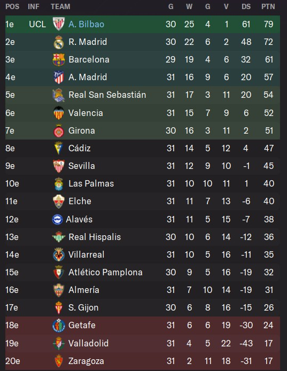This screenshot has width=287, height=371.
Task: Click the Cádiz yellow shield icon
Action: point(58,148)
